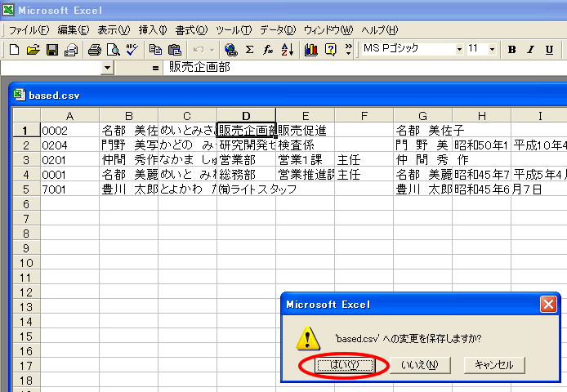This screenshot has height=392, width=567.
Task: Click cell E2 containing 検査係
Action: [x=306, y=145]
